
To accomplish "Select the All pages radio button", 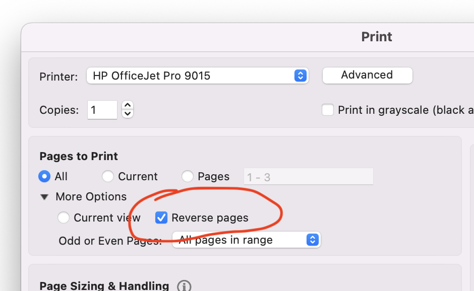I will pos(44,176).
